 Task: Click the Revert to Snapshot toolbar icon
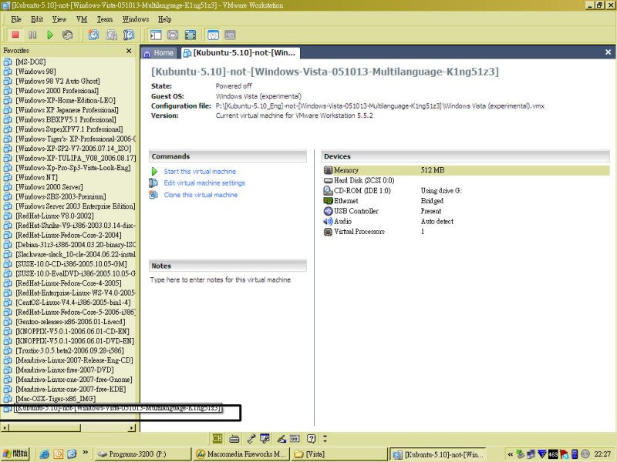111,35
